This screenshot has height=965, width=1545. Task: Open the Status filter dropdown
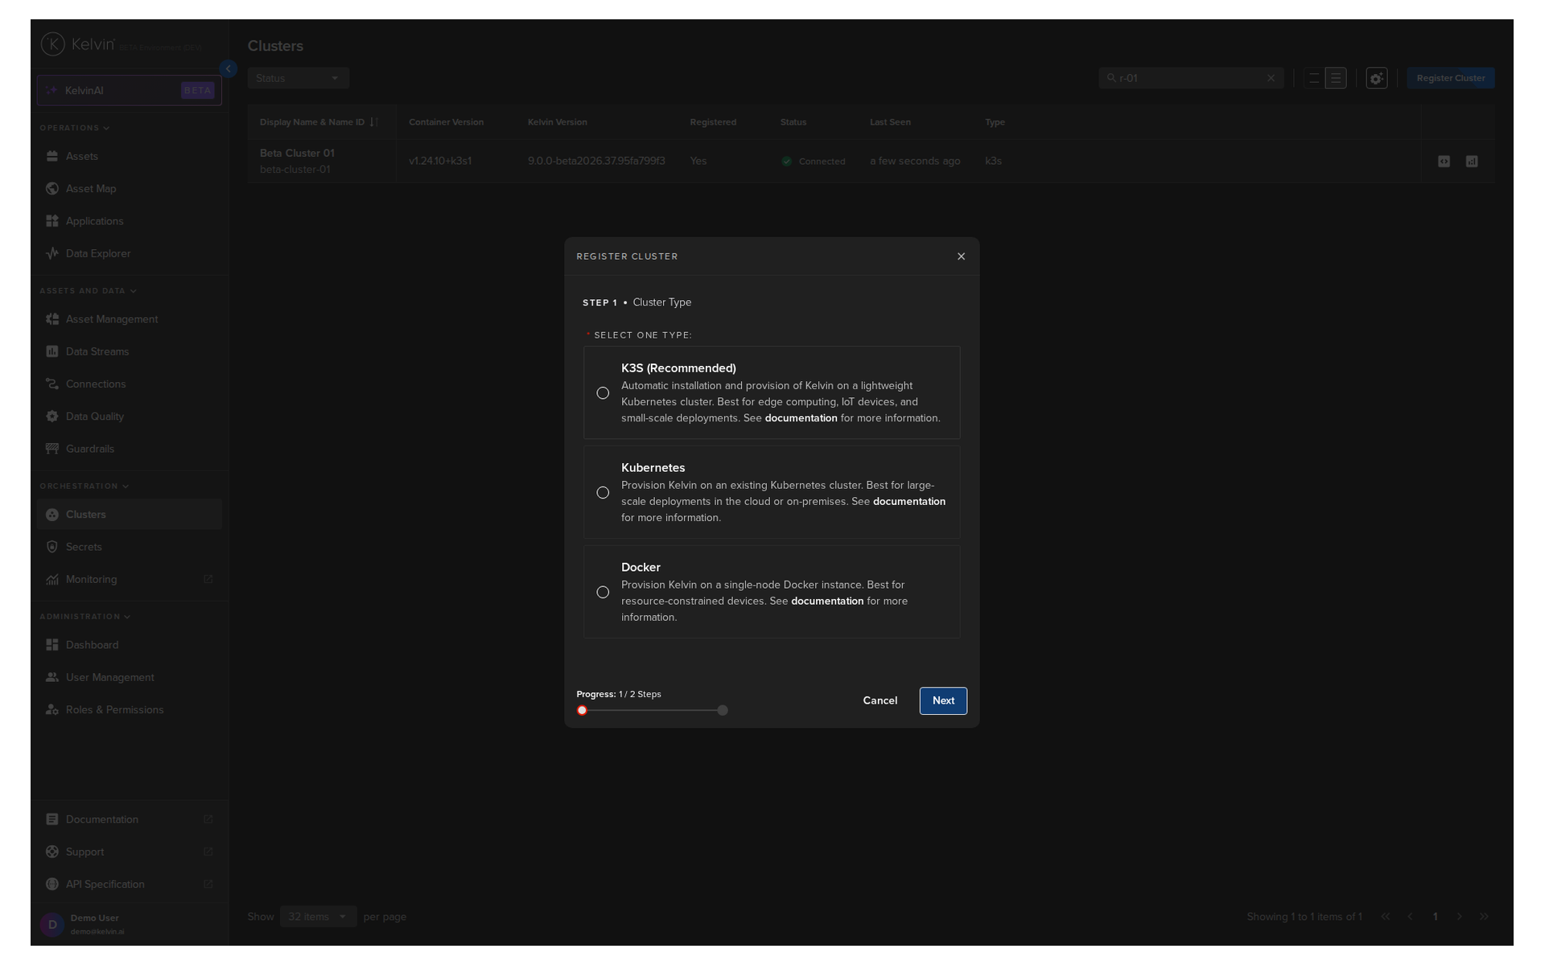tap(298, 78)
